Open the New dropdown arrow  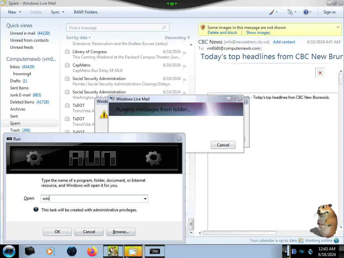pyautogui.click(x=20, y=12)
